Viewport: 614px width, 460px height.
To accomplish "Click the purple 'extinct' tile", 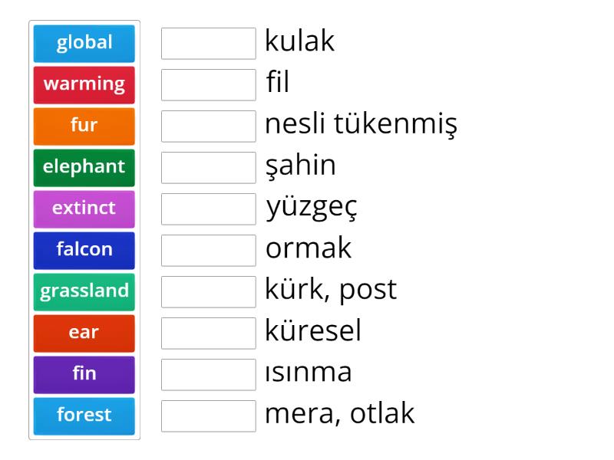I will [x=84, y=209].
